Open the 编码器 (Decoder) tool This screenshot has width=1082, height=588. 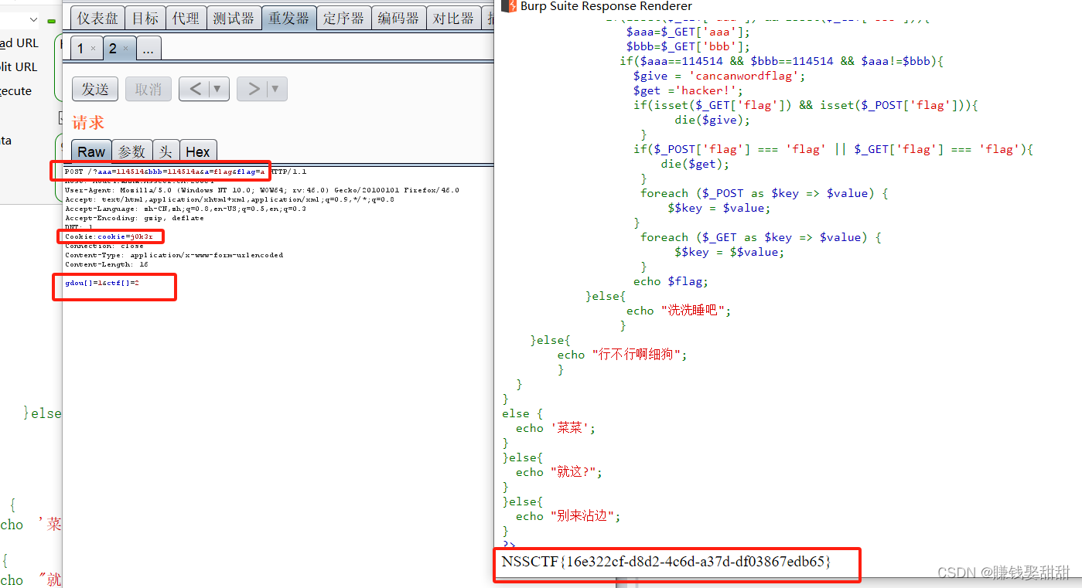click(399, 17)
